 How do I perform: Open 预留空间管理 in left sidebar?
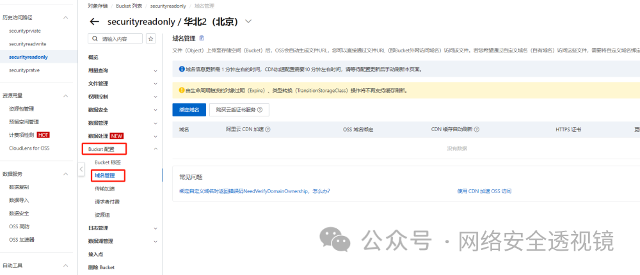pyautogui.click(x=24, y=122)
